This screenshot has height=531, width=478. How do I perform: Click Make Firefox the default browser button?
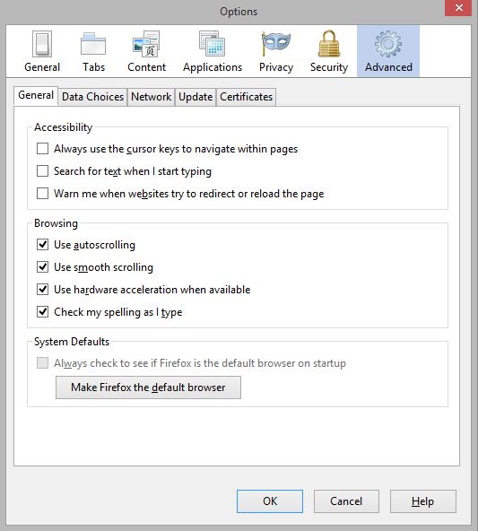(x=148, y=387)
